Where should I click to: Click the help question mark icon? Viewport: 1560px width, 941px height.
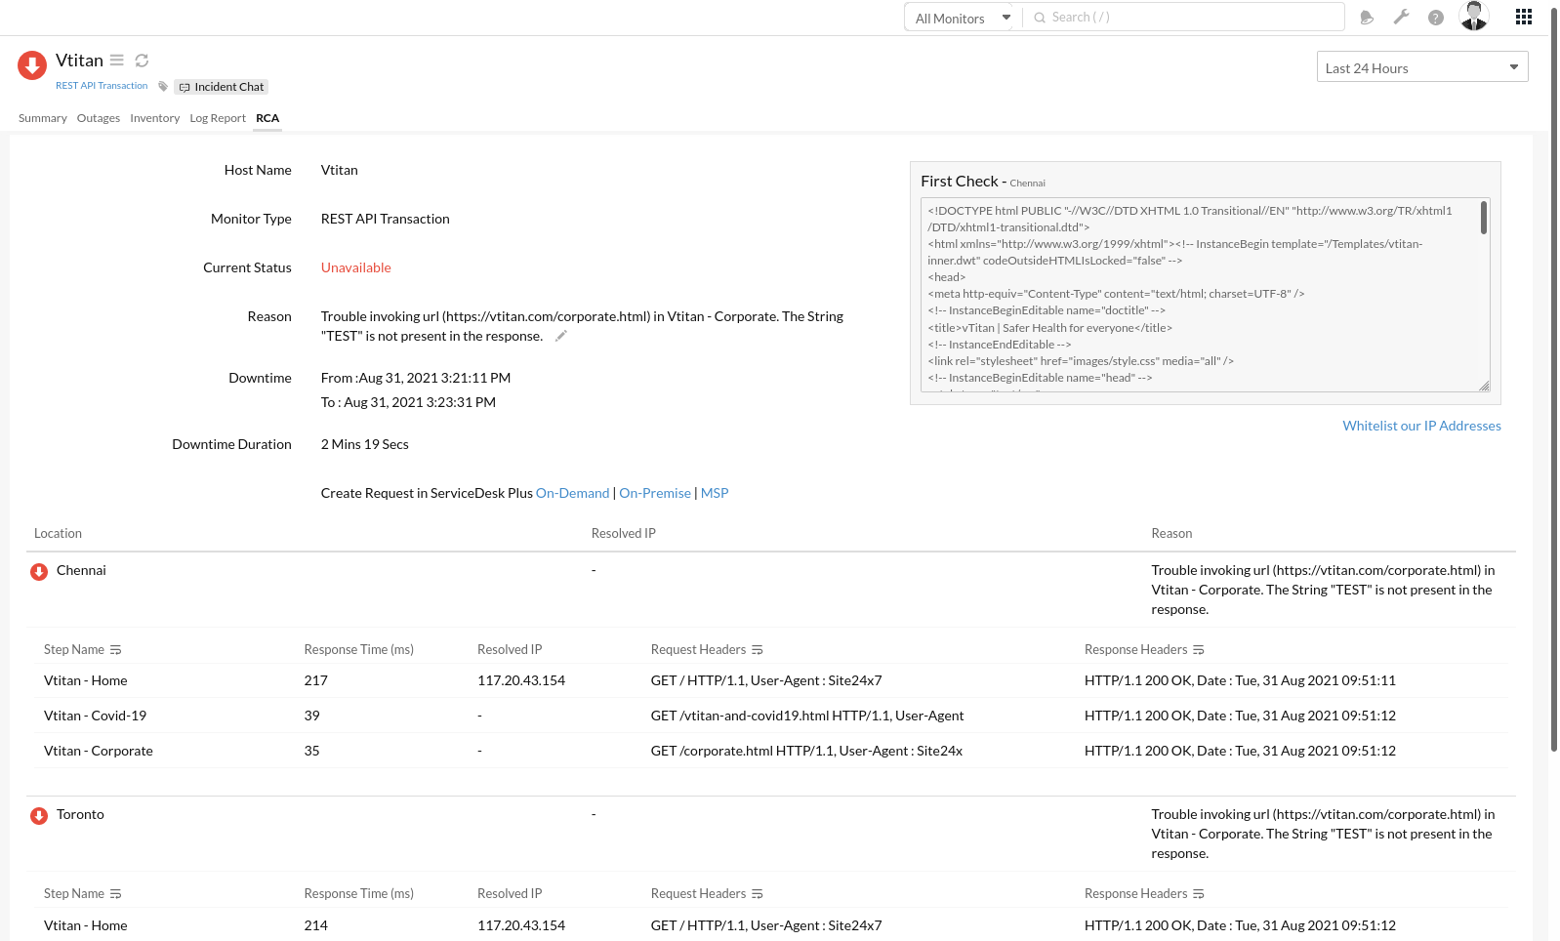point(1435,18)
